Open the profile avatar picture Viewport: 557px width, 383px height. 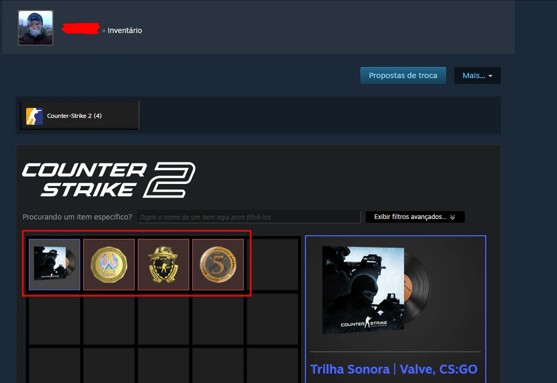[x=36, y=28]
